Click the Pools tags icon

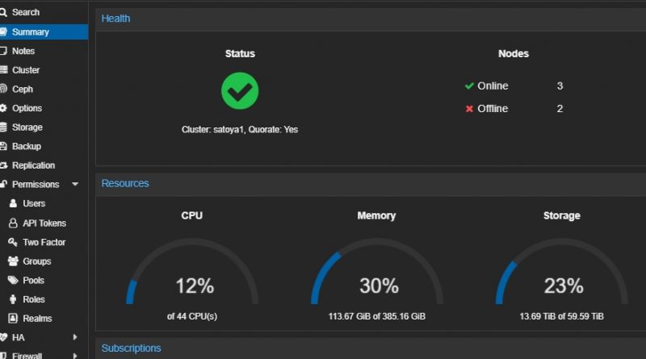point(13,280)
